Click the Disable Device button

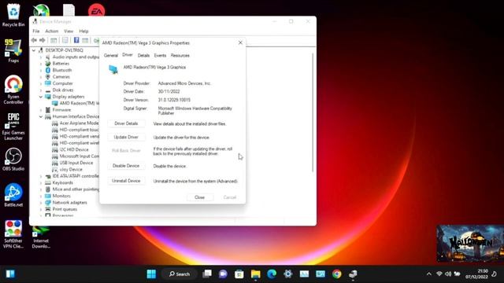(126, 166)
